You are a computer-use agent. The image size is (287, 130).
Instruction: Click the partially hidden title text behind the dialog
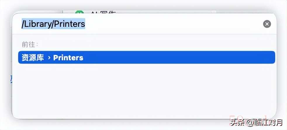tap(103, 13)
